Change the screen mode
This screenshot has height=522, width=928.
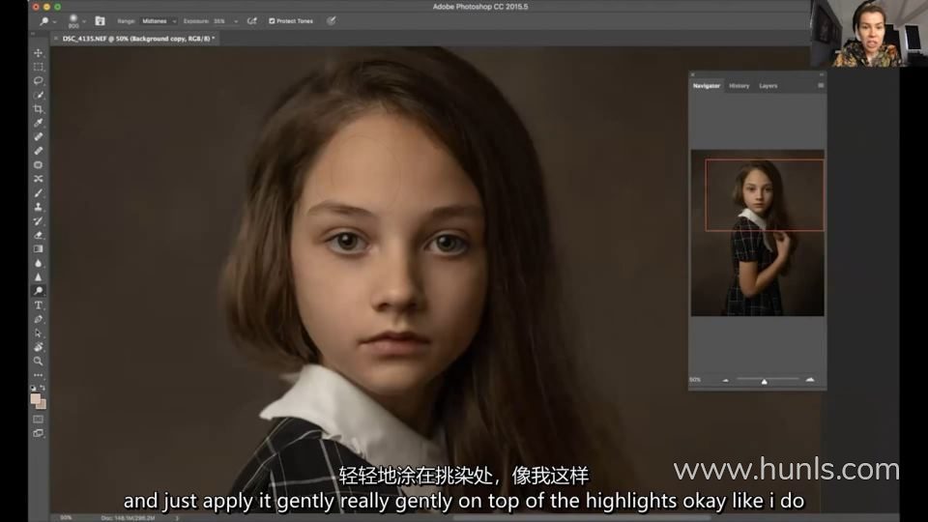[x=39, y=433]
